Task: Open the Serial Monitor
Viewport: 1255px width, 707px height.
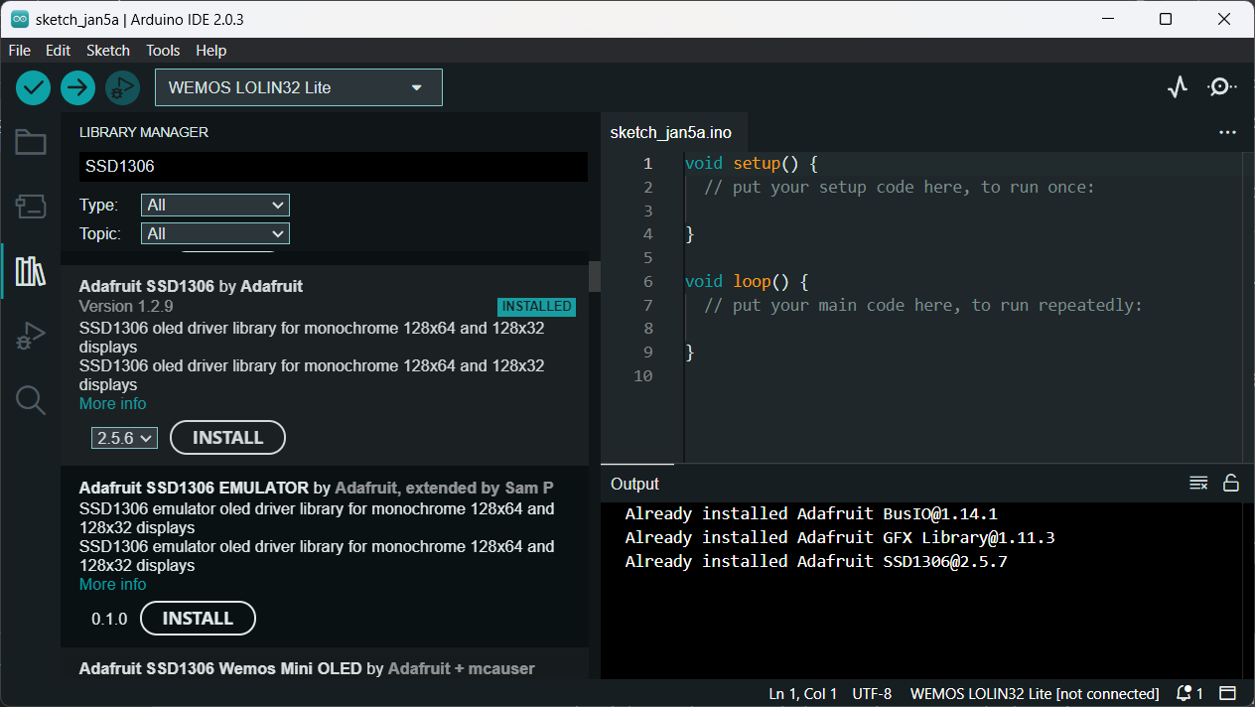Action: 1221,87
